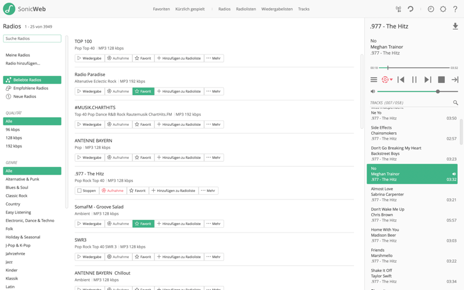The height and width of the screenshot is (290, 464).
Task: Open the clock timer icon in header
Action: click(431, 9)
